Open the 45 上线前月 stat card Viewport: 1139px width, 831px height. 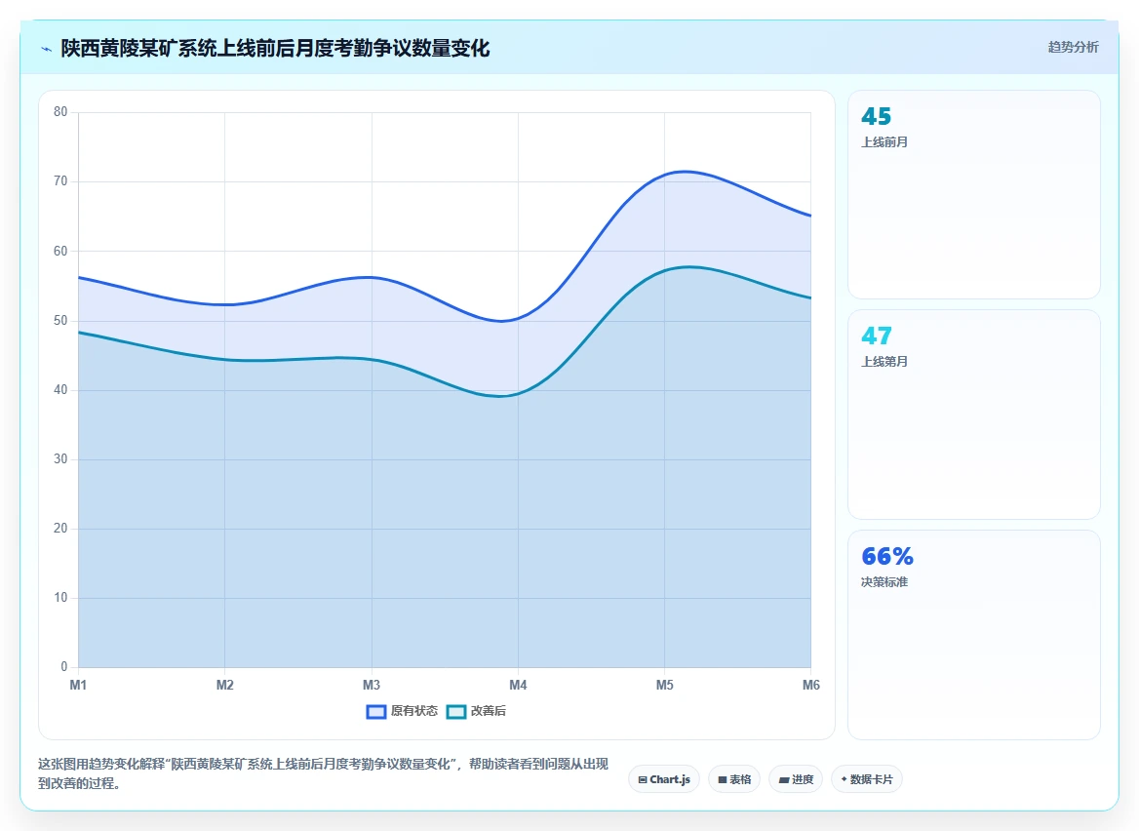click(x=974, y=195)
